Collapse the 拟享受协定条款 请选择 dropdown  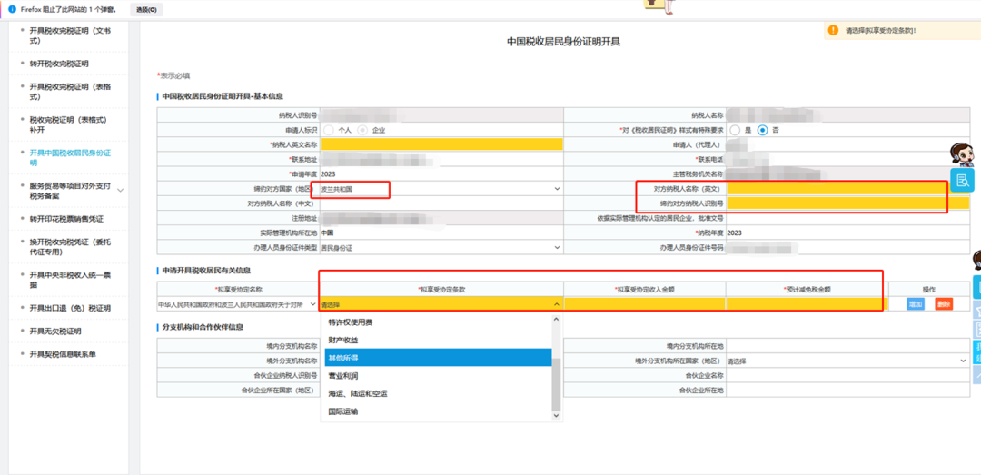(x=441, y=304)
